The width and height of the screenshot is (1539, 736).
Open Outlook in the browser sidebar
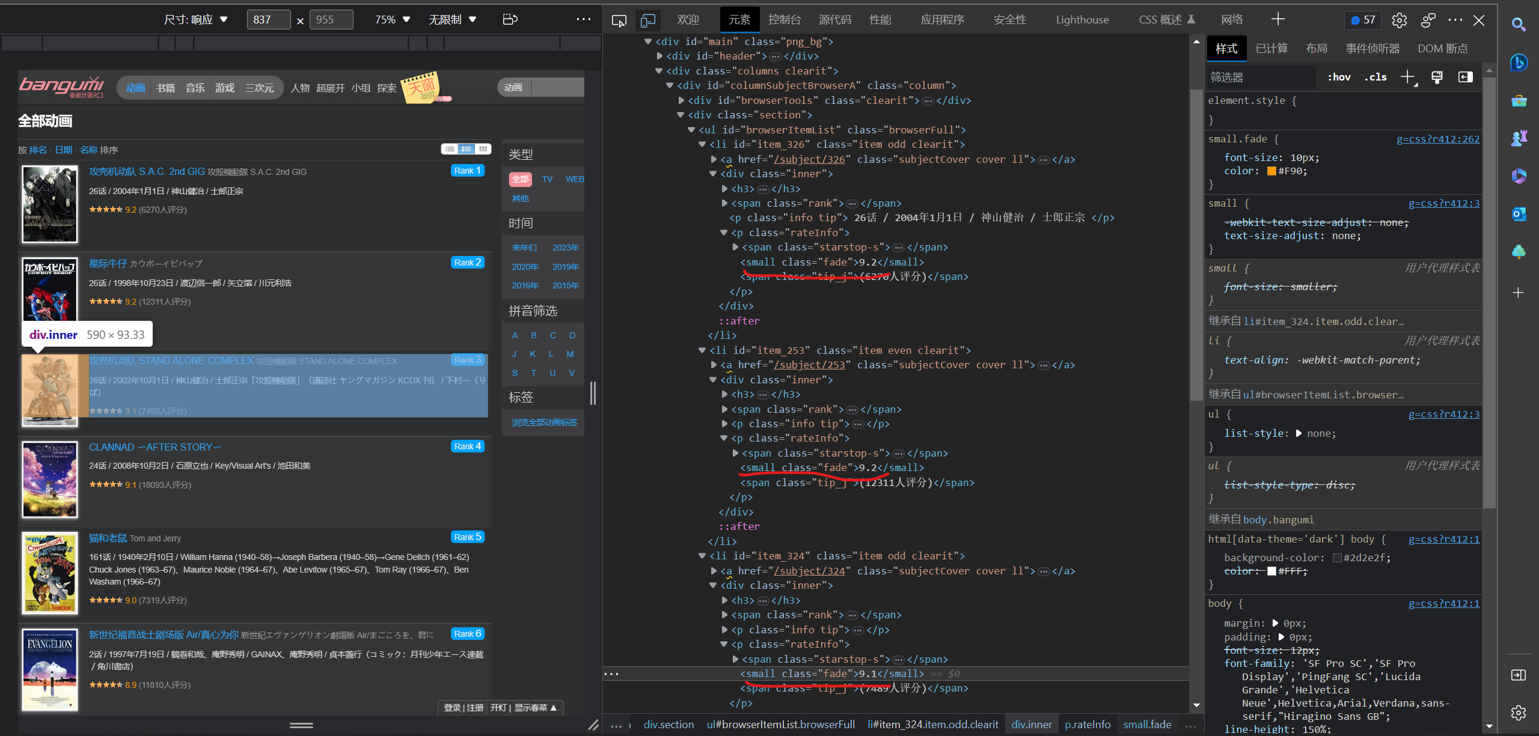(x=1519, y=214)
